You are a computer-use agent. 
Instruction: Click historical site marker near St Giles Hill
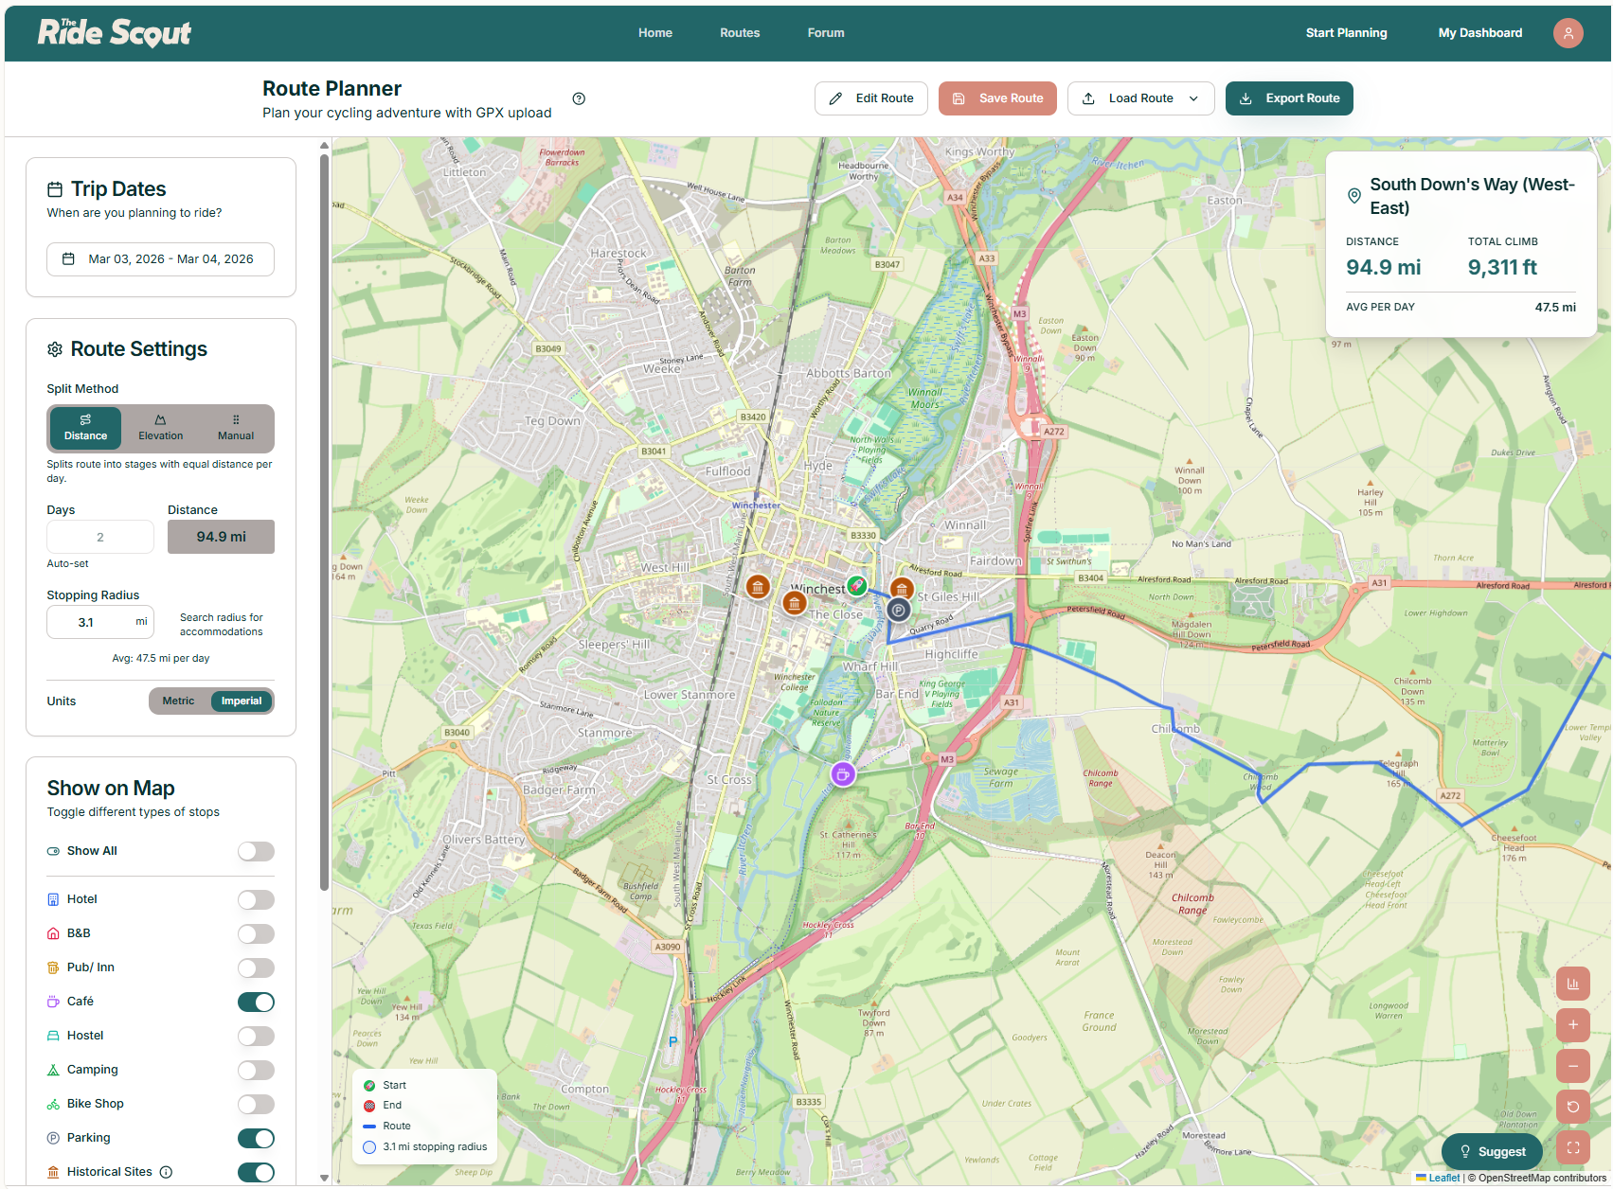pos(902,589)
